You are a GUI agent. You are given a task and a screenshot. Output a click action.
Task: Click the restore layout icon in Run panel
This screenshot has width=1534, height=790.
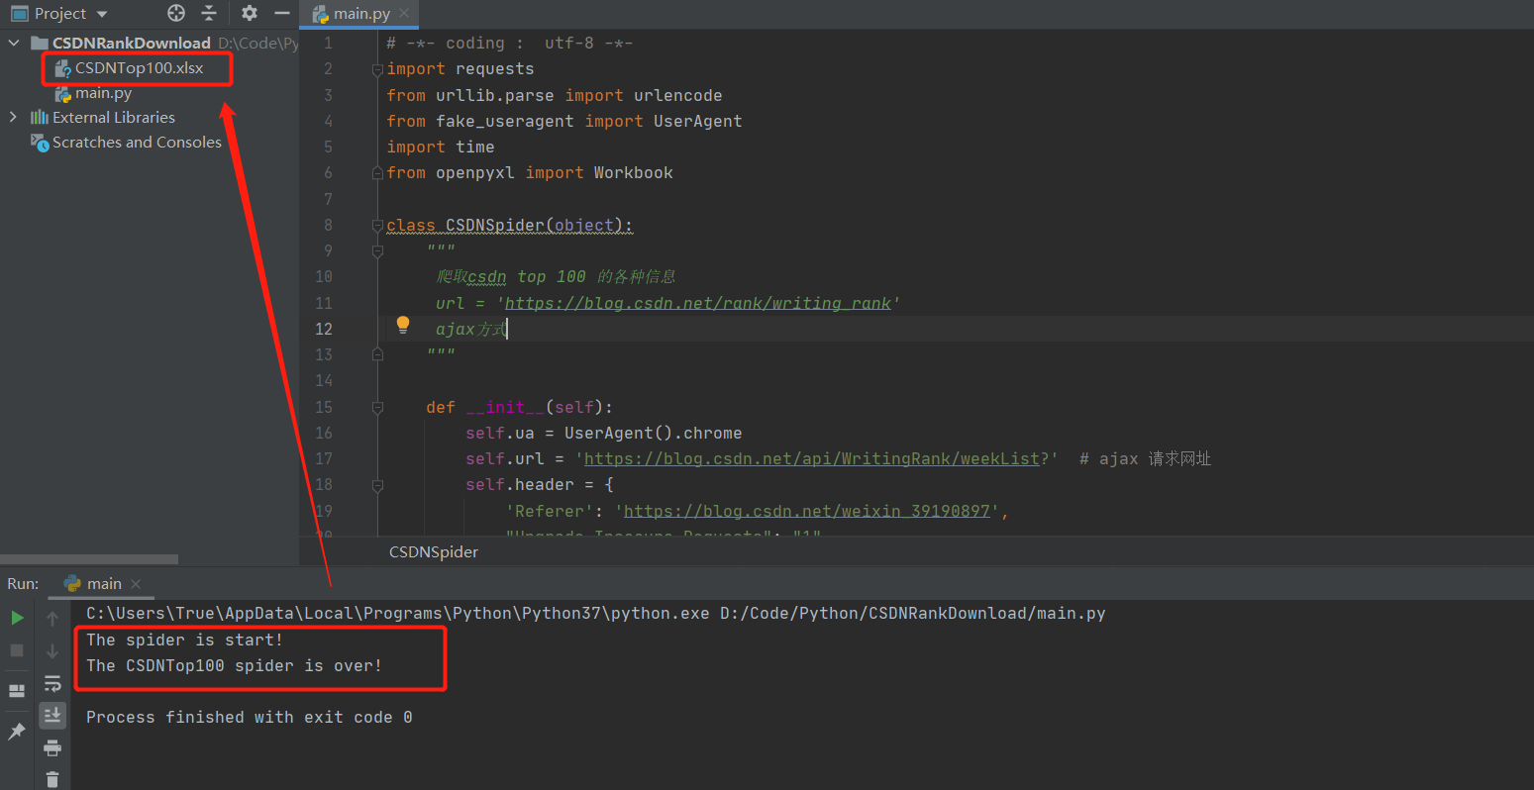(x=17, y=690)
